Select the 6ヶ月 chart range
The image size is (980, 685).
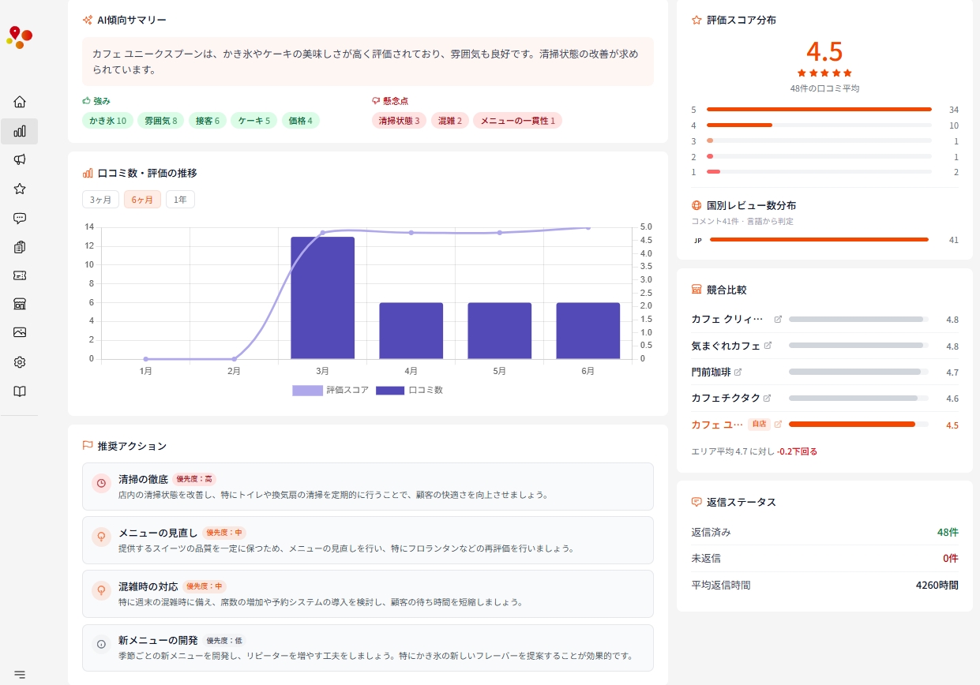coord(142,200)
